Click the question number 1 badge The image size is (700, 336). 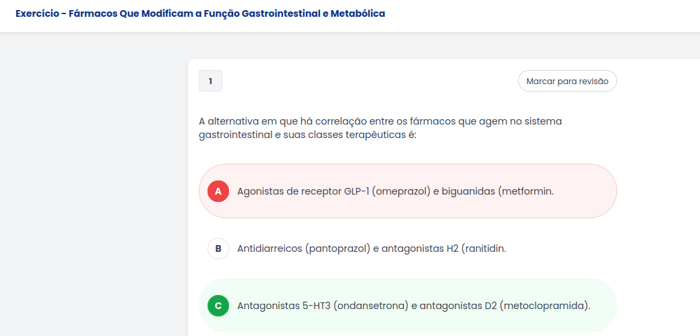pyautogui.click(x=210, y=81)
